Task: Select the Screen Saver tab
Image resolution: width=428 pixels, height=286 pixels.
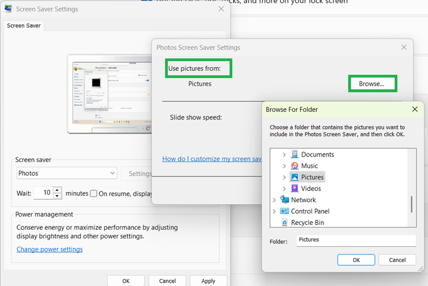Action: tap(24, 26)
